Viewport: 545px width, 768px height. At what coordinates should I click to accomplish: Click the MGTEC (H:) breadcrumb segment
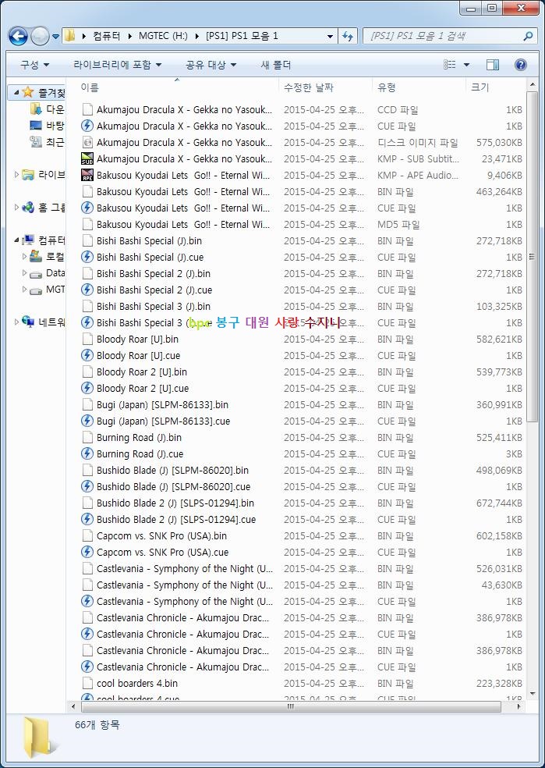coord(163,36)
